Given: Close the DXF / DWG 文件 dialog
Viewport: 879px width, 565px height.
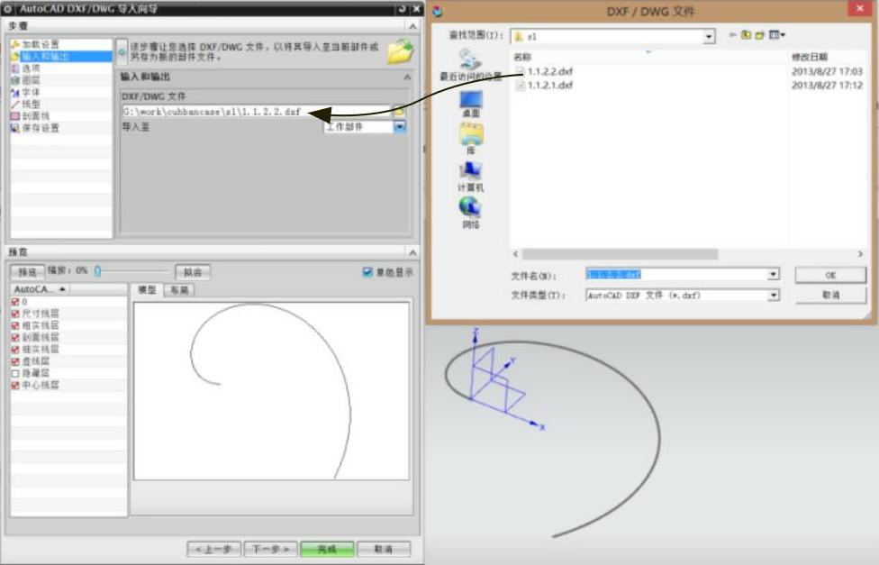Looking at the screenshot, I should [860, 8].
